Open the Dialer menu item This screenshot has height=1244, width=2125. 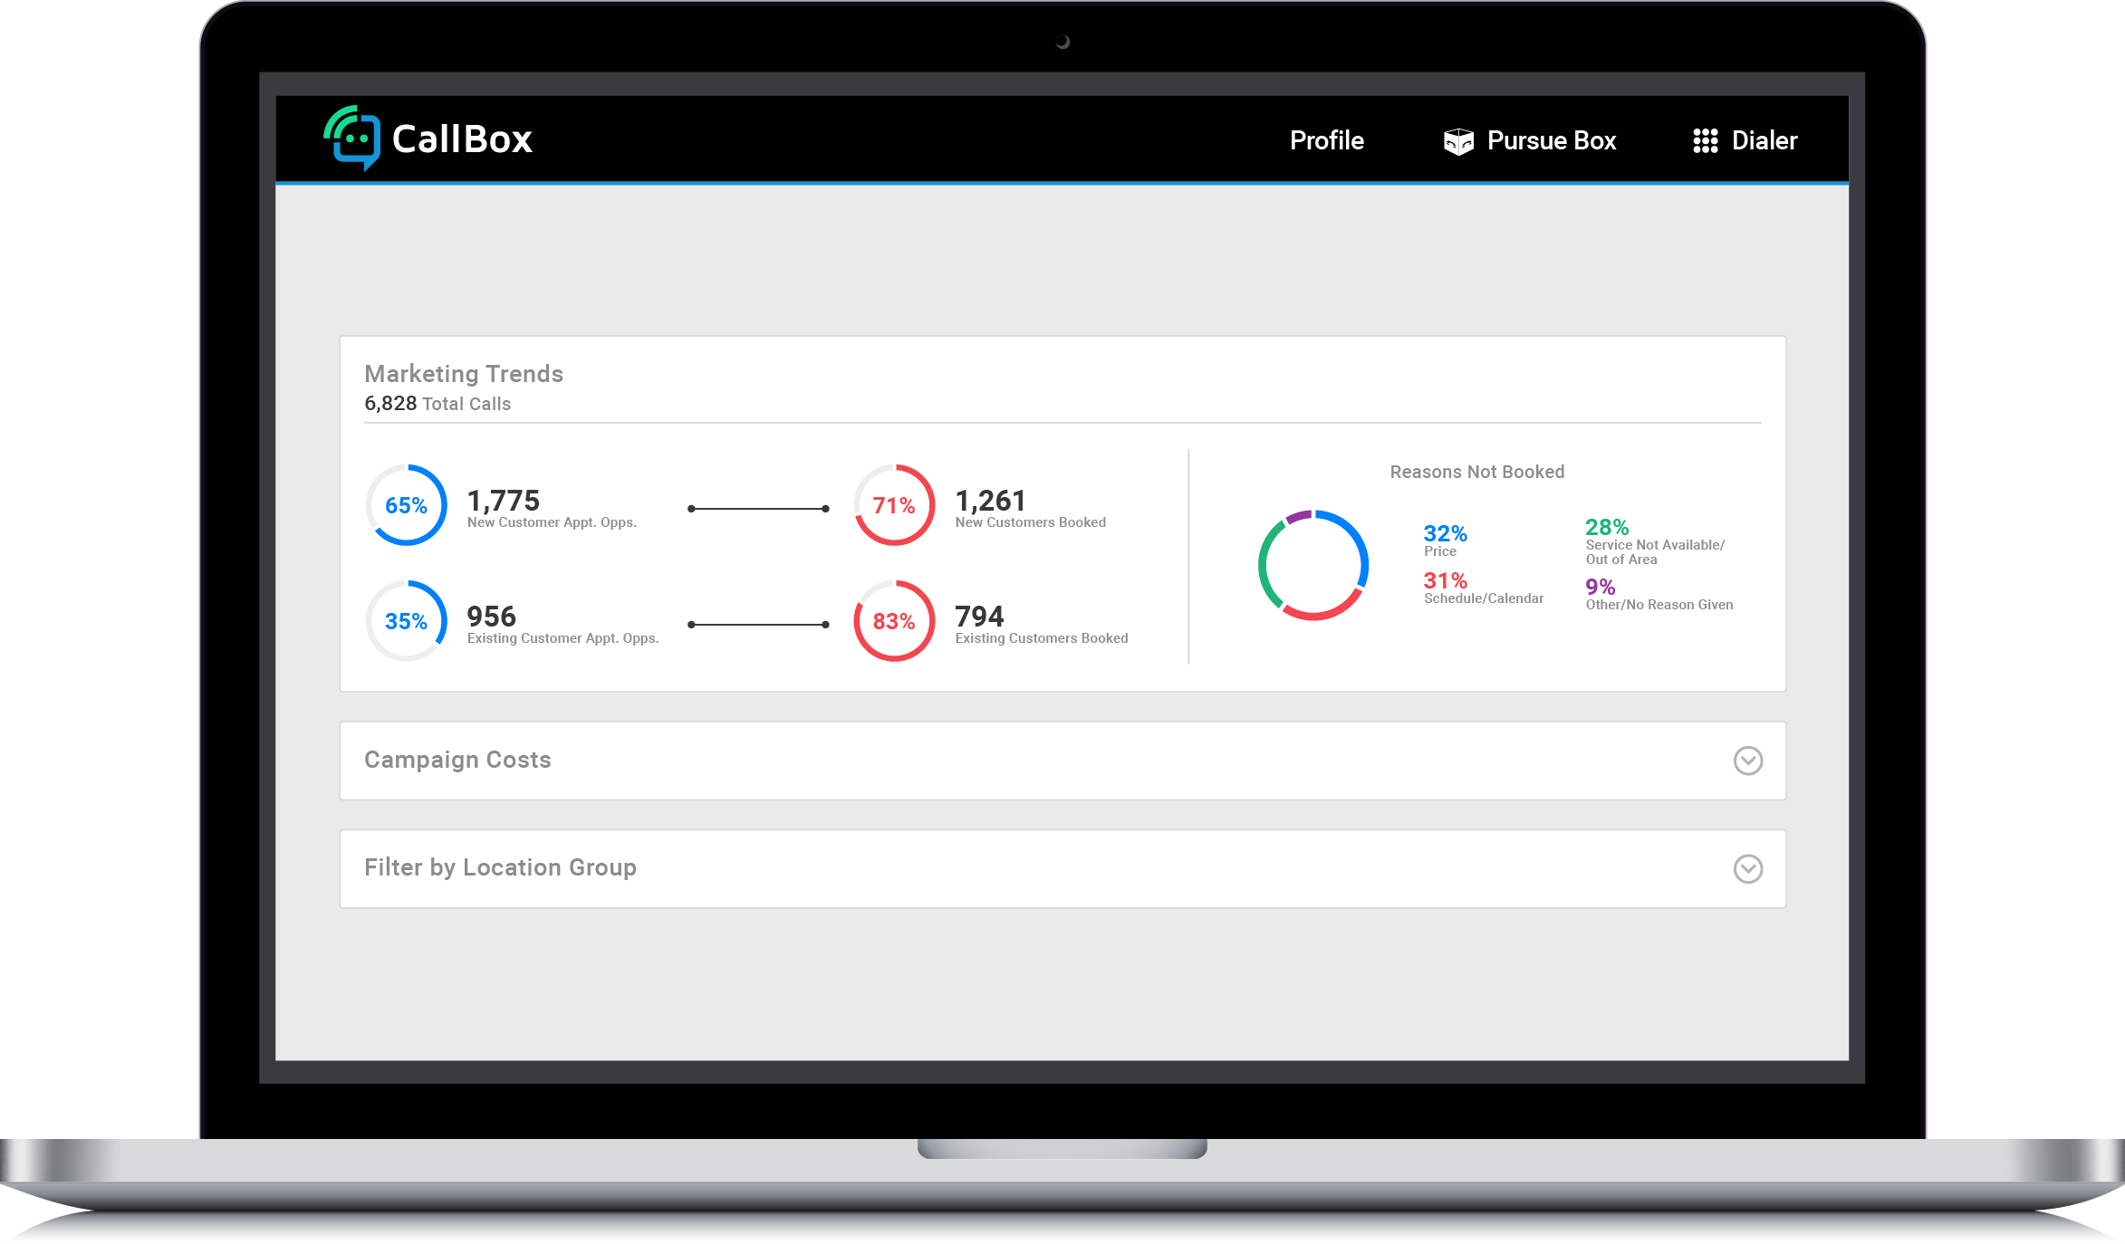[1764, 141]
